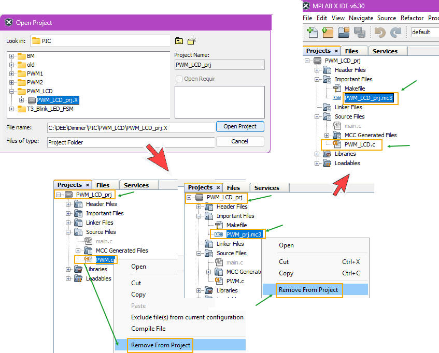Click the New File toolbar icon
439x353 pixels.
coord(313,32)
